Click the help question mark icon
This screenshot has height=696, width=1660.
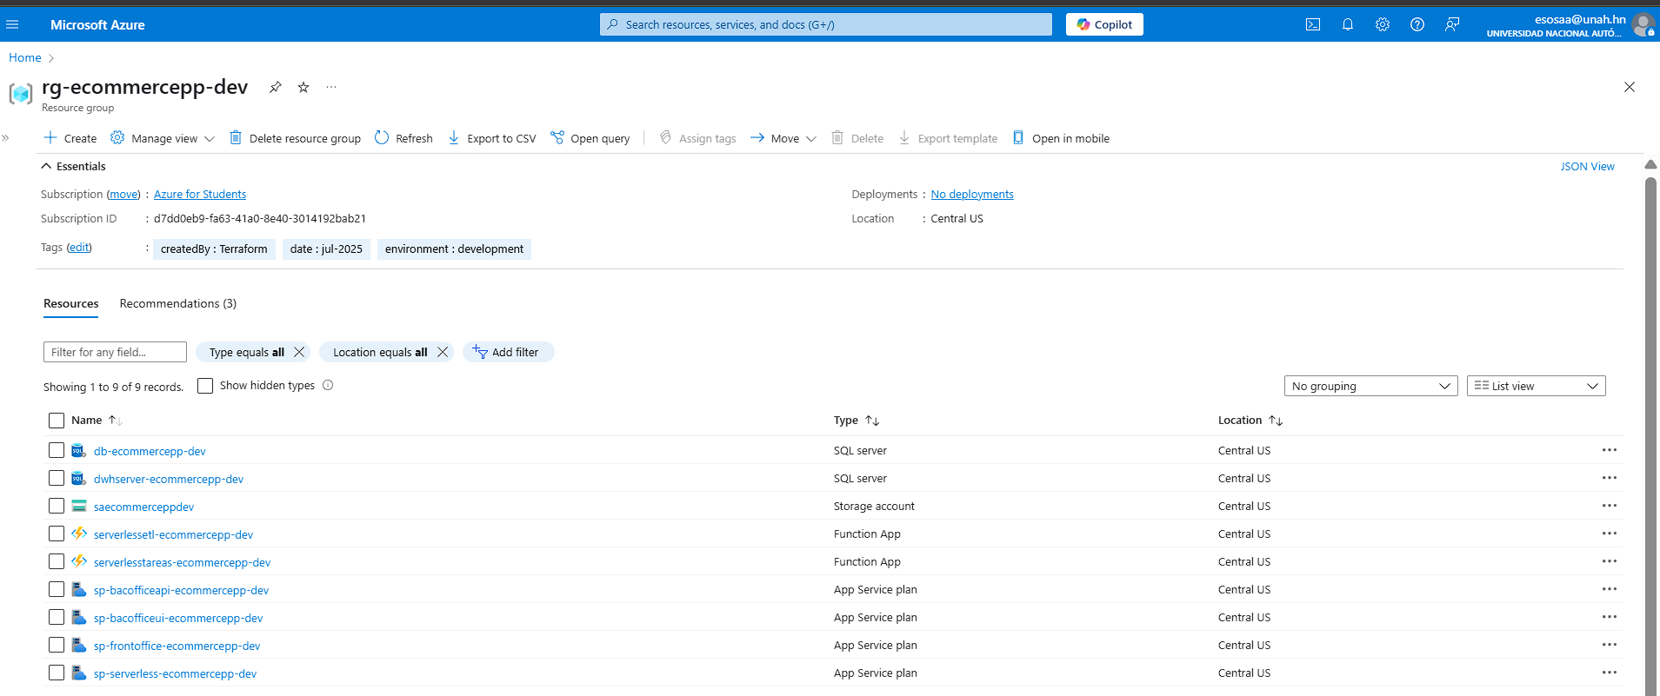1417,24
